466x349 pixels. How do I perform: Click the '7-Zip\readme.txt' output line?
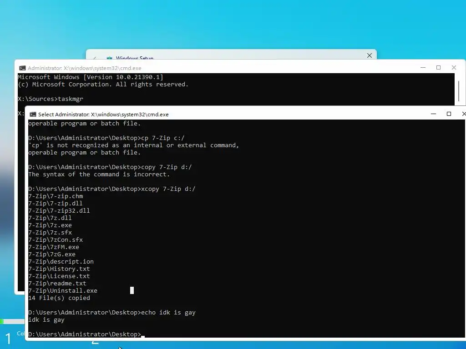[x=57, y=284]
